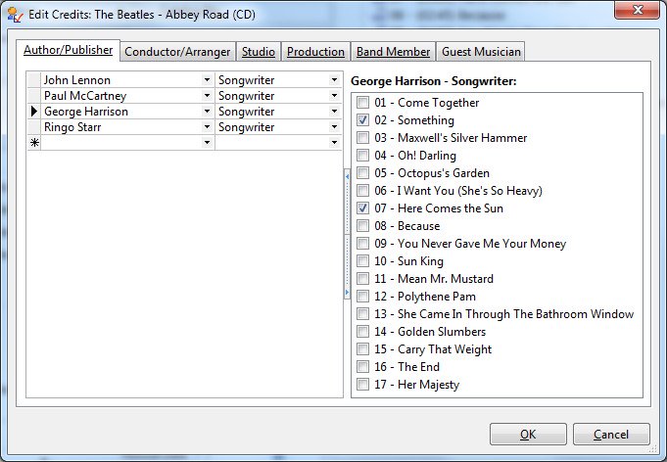667x462 pixels.
Task: Click the Edit Credits window title icon
Action: pos(15,15)
